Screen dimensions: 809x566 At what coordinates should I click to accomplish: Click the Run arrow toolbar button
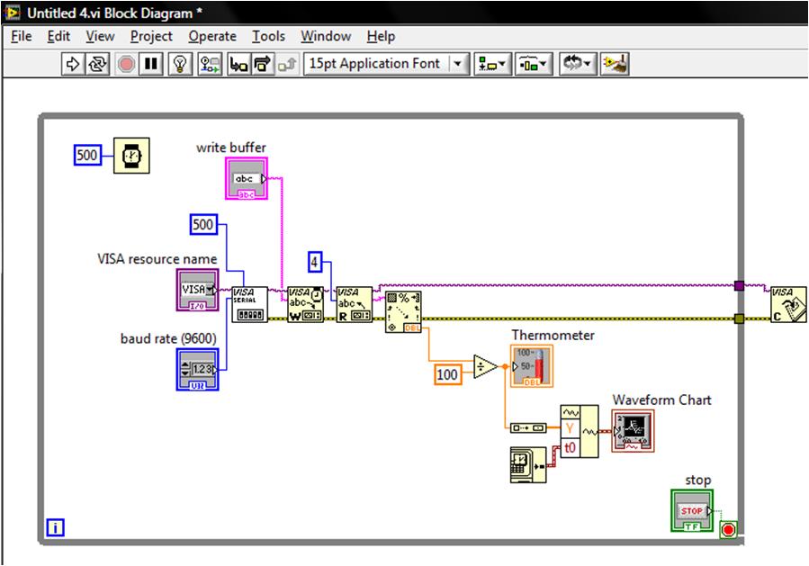click(73, 64)
